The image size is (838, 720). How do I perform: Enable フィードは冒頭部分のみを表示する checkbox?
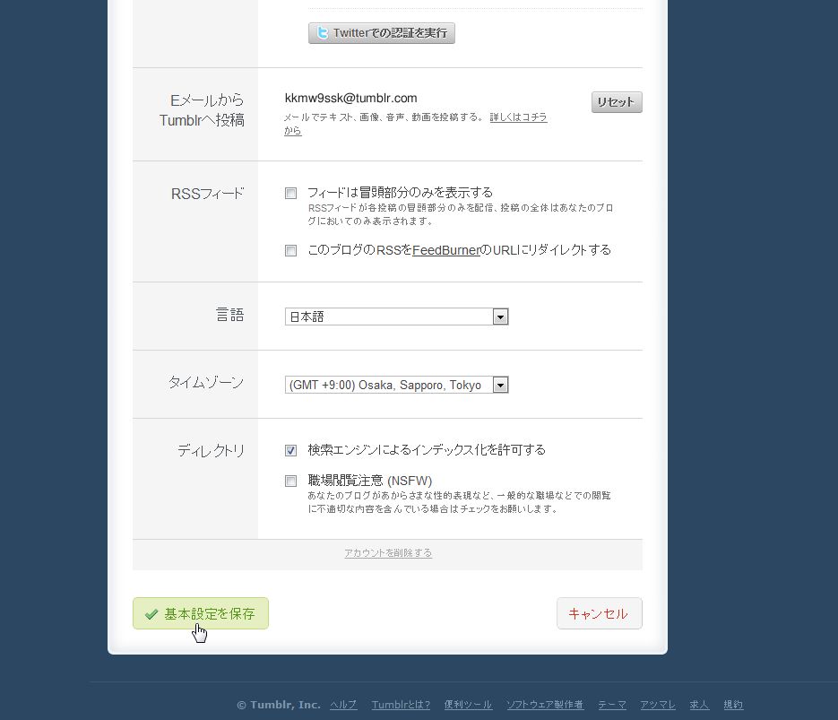point(290,194)
